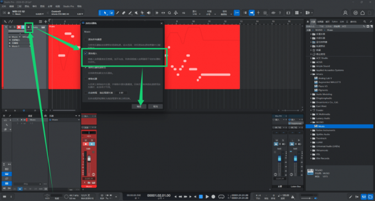Click the tail length field showing 0 秒
The image size is (375, 201).
[x=121, y=93]
